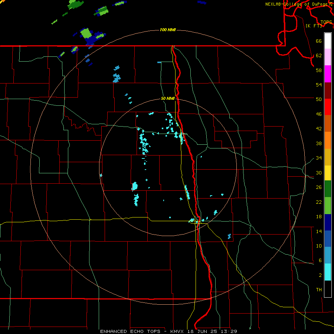This screenshot has height=334, width=334.
Task: Click legend value 42
Action: tap(319, 129)
